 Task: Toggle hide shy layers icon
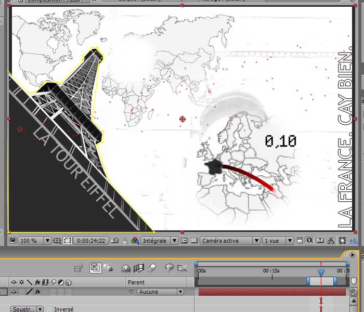[x=126, y=268]
